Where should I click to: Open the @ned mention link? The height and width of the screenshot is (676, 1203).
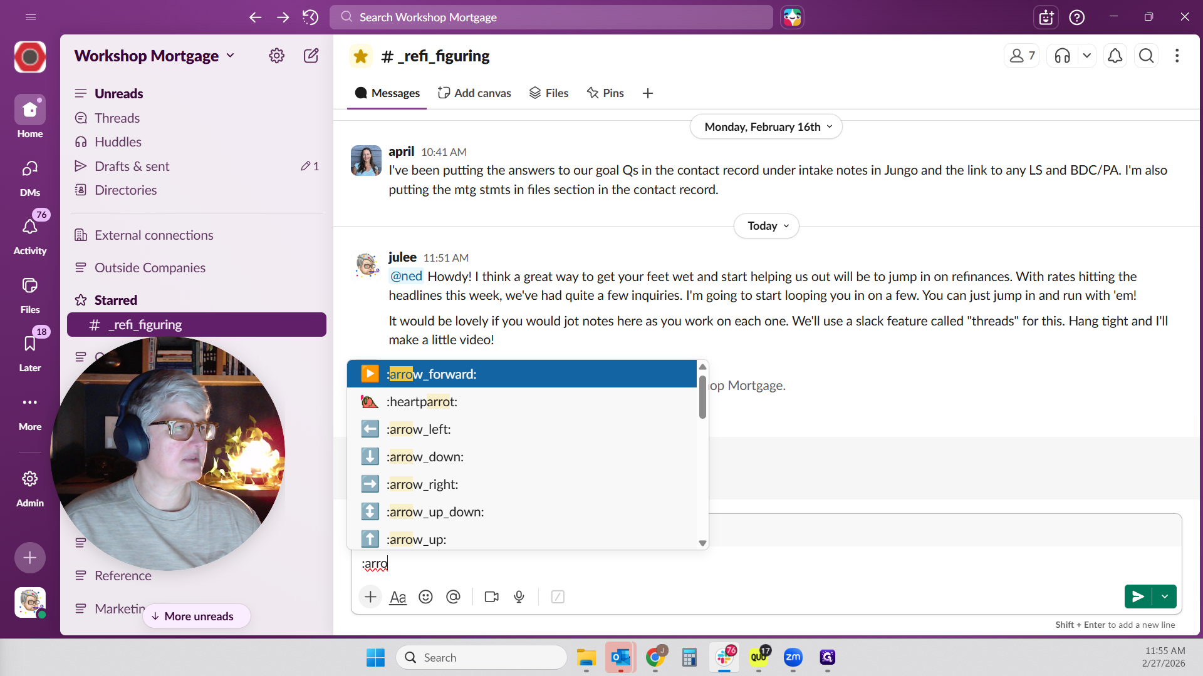(x=406, y=276)
